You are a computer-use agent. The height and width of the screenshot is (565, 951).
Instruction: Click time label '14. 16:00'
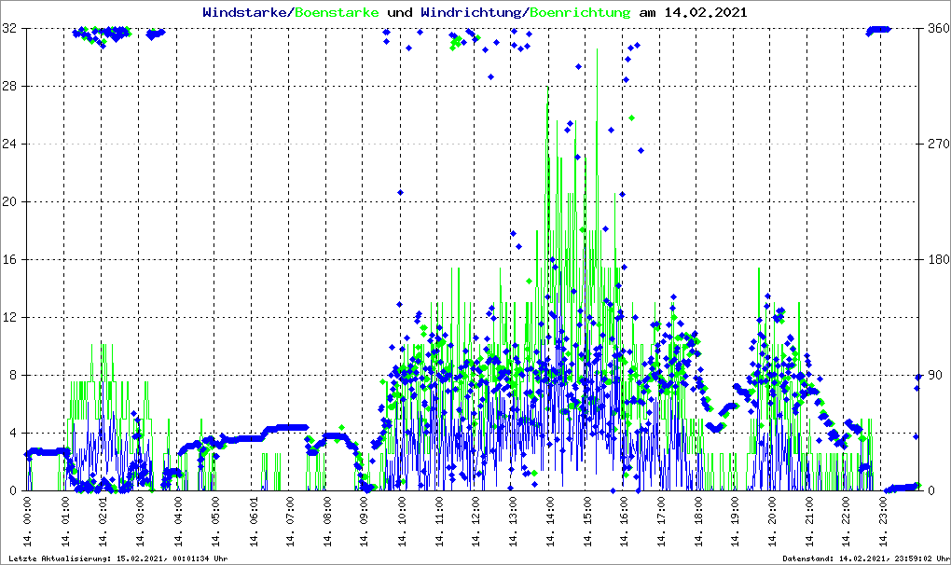pos(624,521)
